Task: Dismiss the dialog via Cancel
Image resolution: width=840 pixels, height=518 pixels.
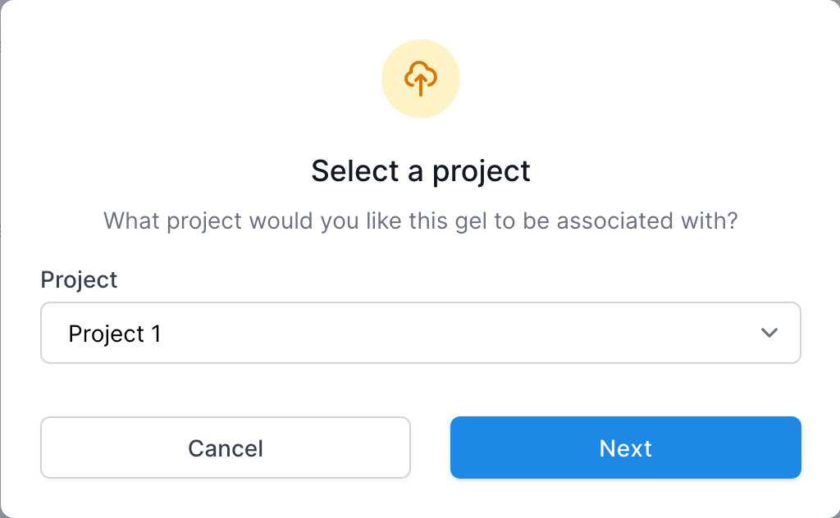Action: tap(226, 448)
